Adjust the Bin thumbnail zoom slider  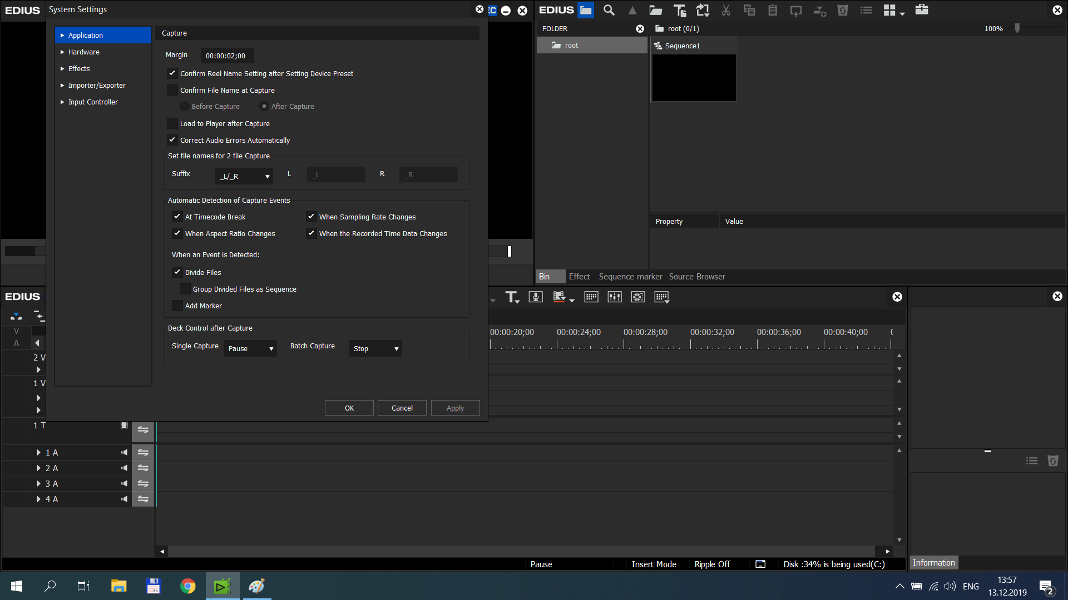coord(1017,28)
